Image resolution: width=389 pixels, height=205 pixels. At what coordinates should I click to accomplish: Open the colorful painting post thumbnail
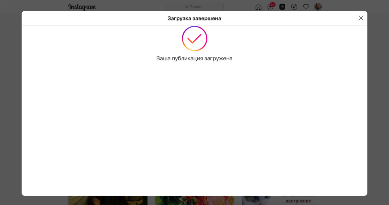click(x=194, y=201)
